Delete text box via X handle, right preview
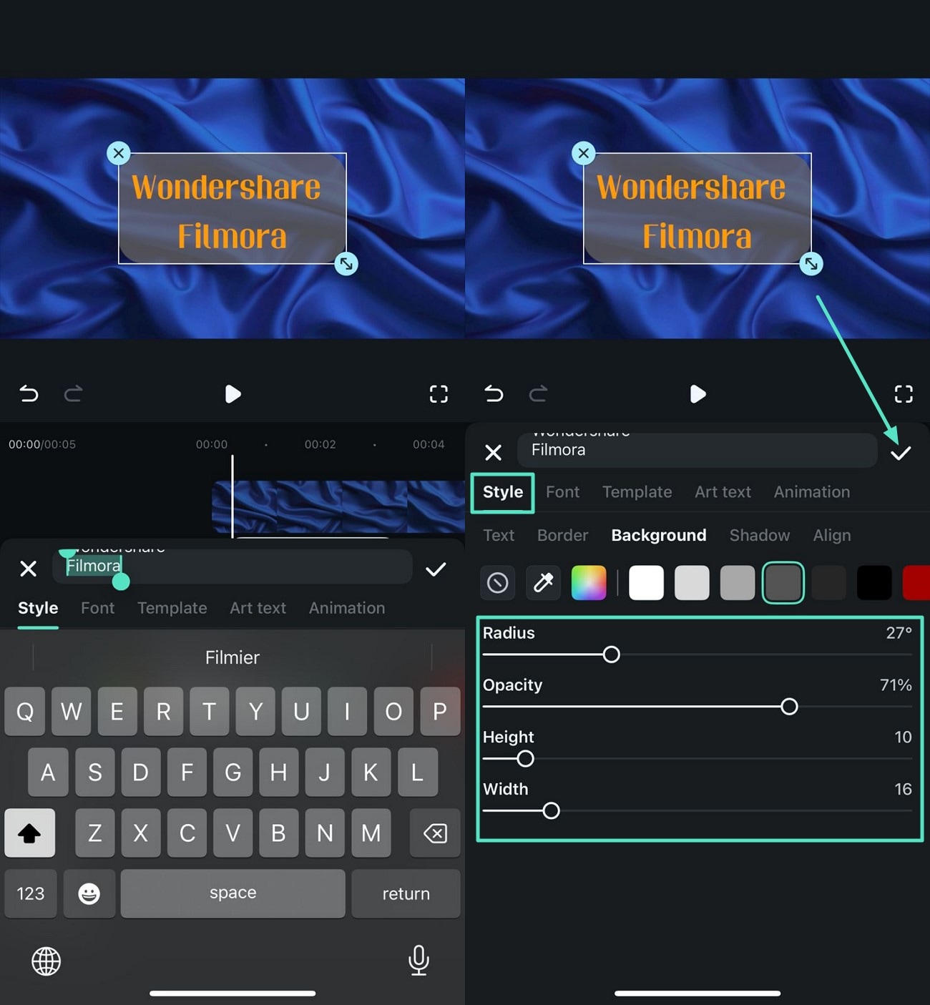The height and width of the screenshot is (1005, 930). [584, 152]
